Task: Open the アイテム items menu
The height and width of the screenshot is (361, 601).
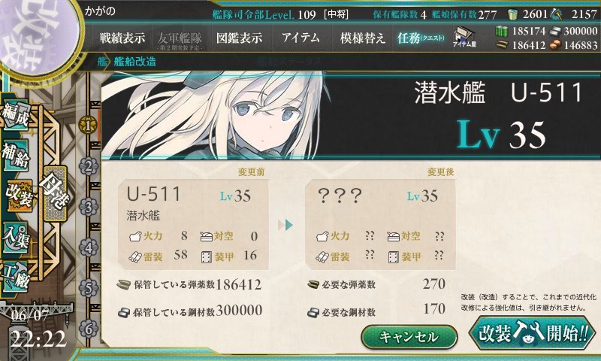Action: 300,38
